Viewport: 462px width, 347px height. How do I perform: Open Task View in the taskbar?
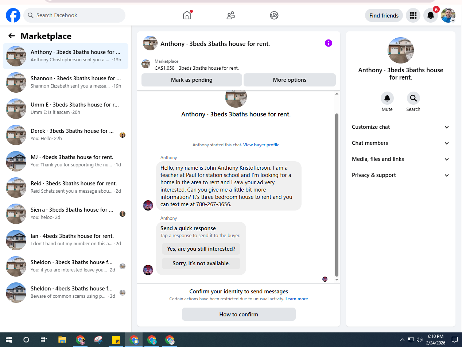(x=44, y=340)
